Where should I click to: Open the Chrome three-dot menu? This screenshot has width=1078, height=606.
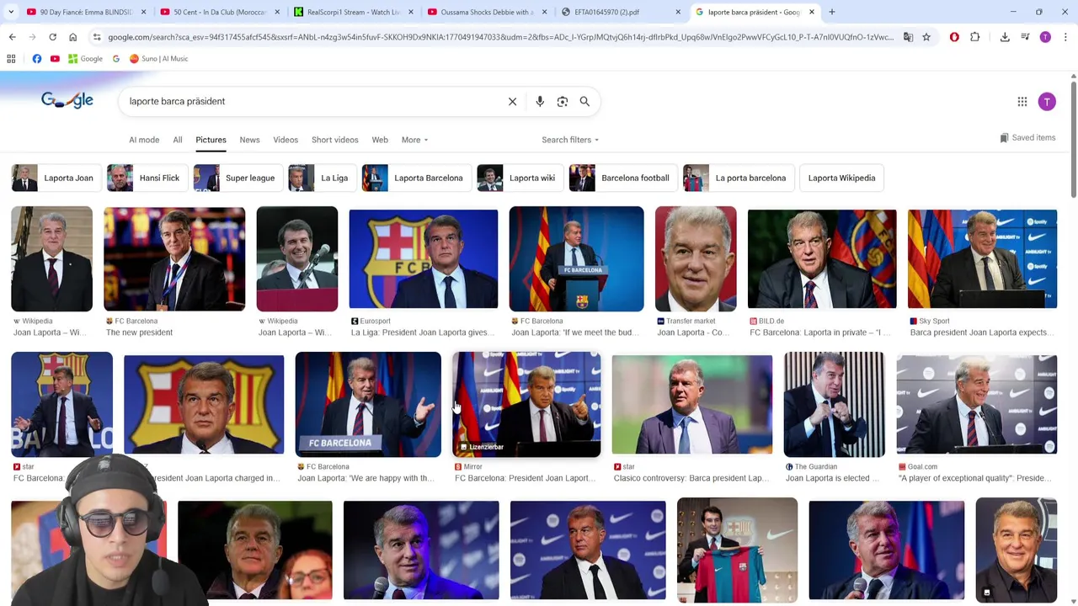pyautogui.click(x=1065, y=37)
